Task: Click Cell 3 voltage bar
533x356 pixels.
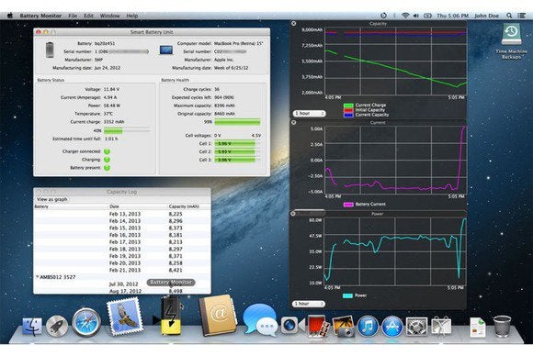Action: tap(237, 160)
